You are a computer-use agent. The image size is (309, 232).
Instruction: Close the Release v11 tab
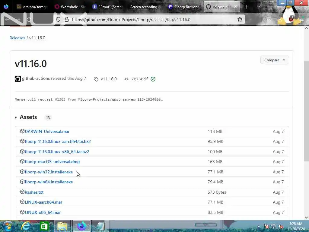tap(235, 7)
